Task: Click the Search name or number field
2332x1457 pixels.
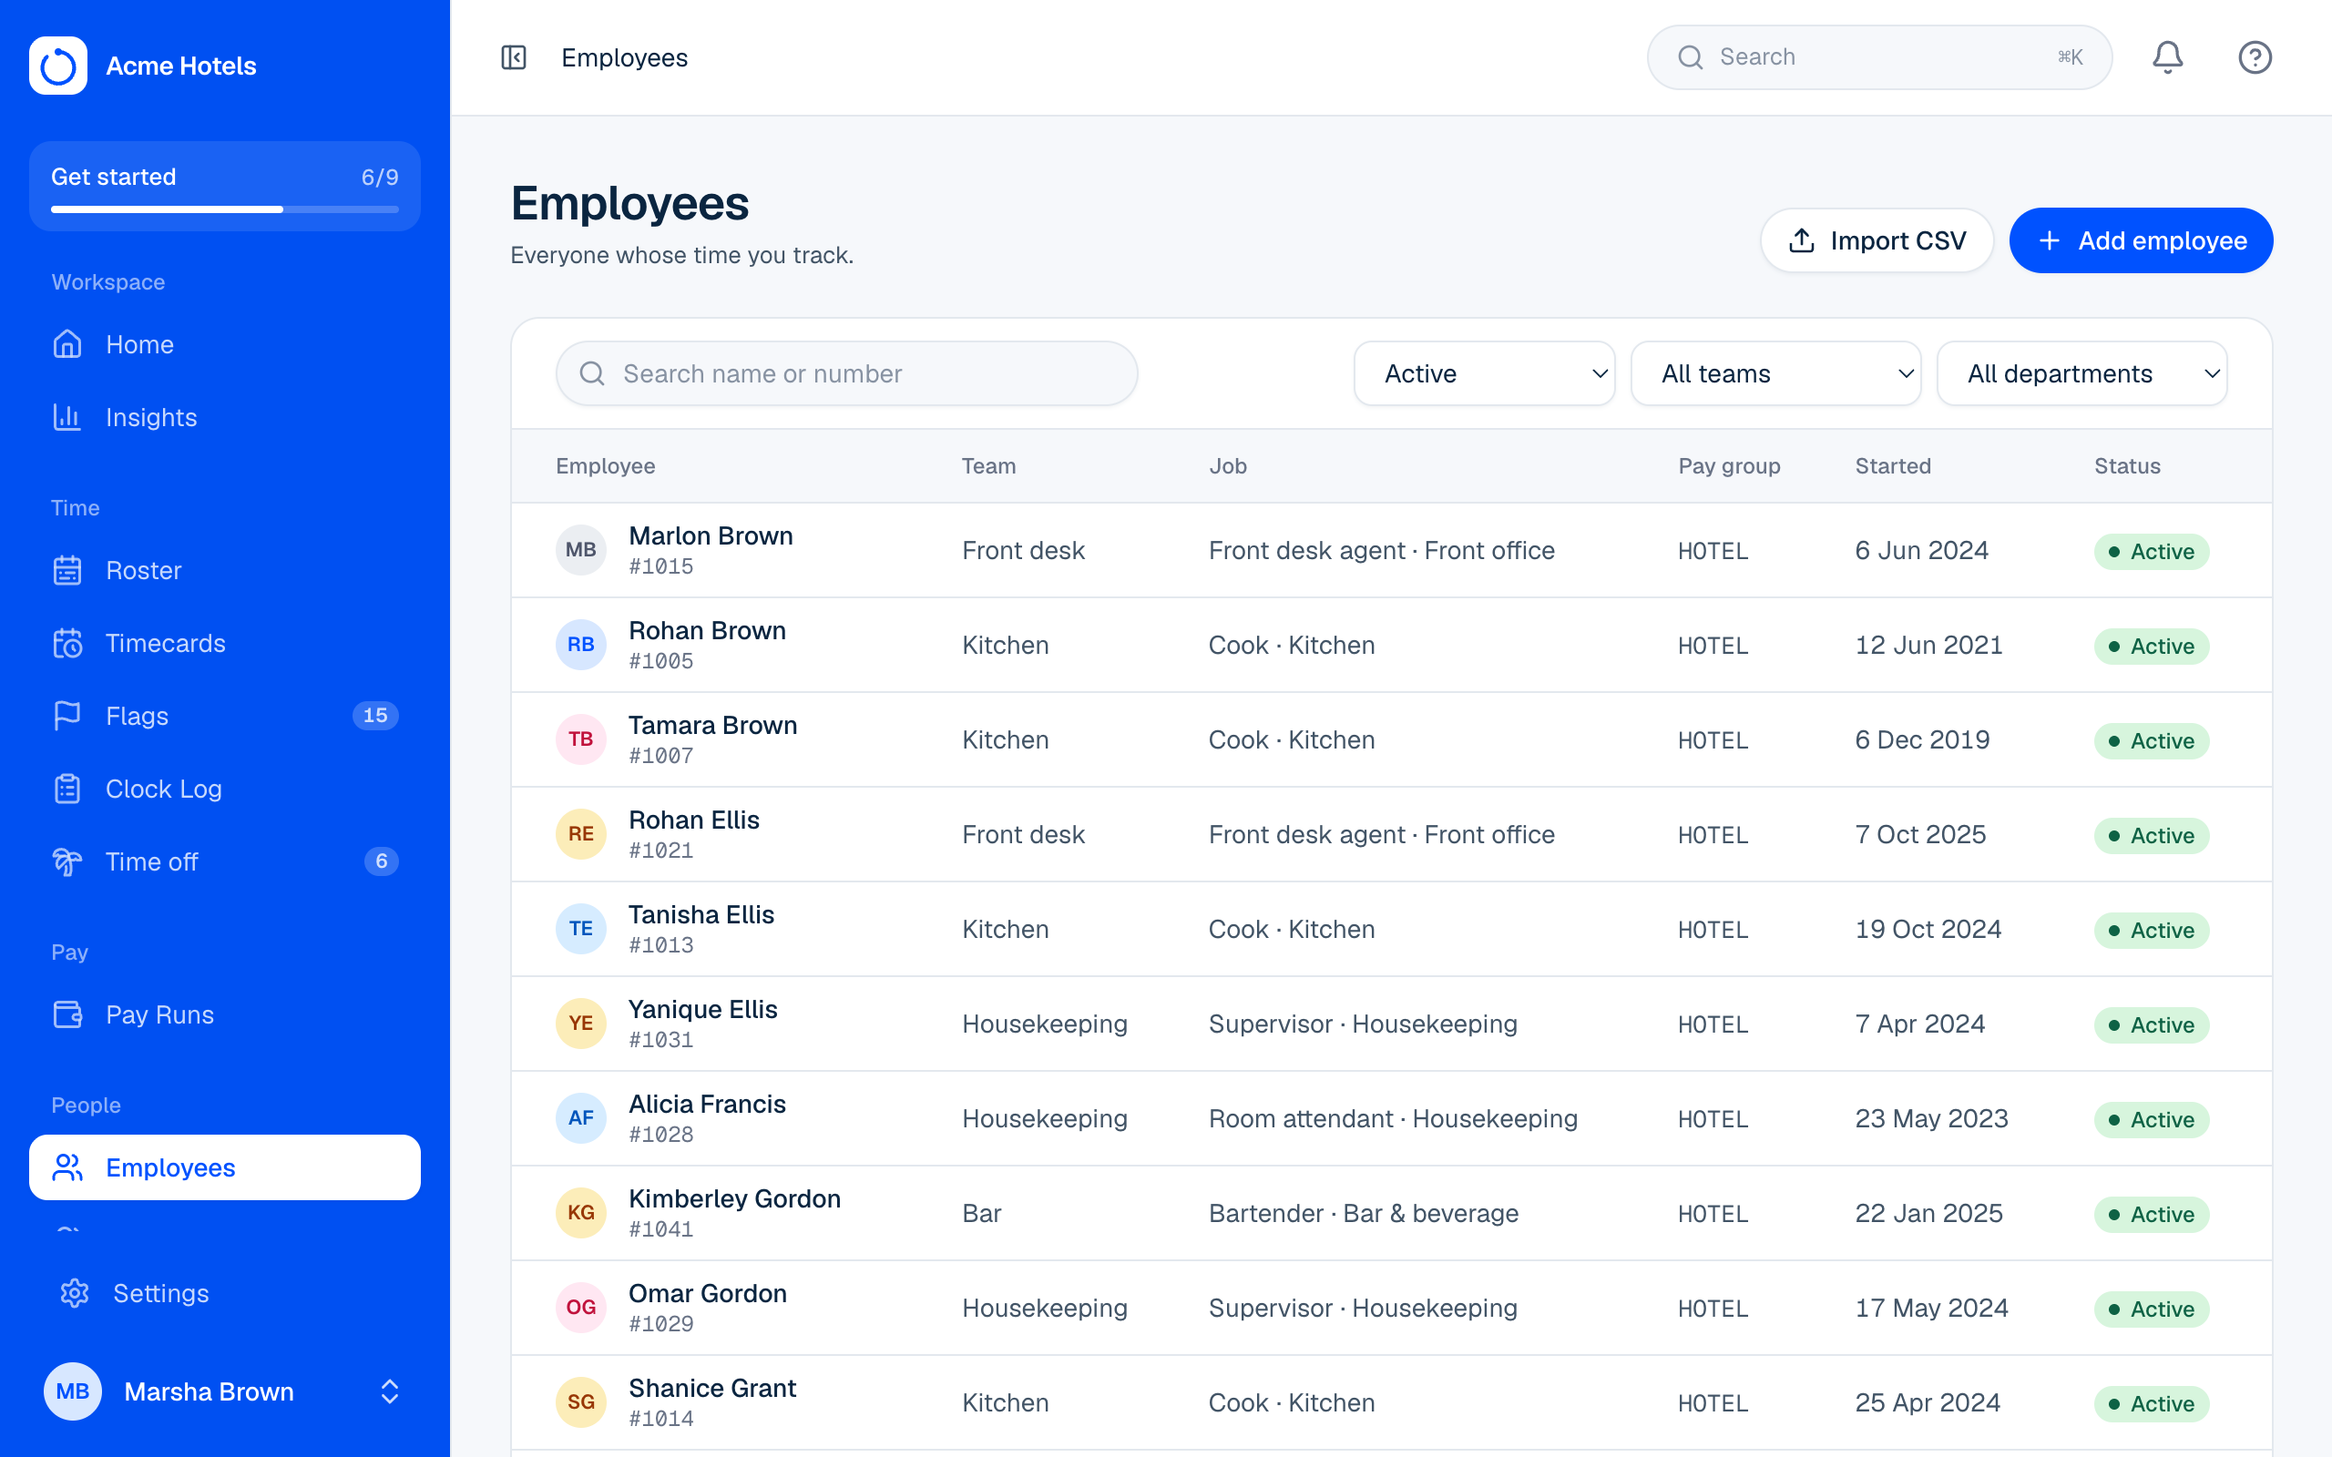Action: click(x=846, y=374)
